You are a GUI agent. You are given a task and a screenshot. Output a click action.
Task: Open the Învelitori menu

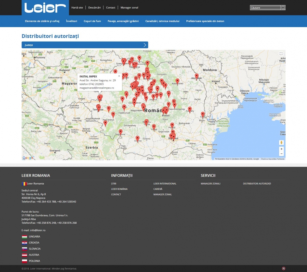click(72, 21)
